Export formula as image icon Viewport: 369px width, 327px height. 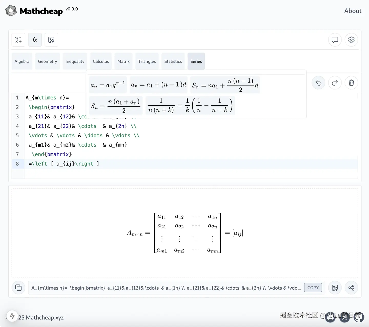coord(335,288)
